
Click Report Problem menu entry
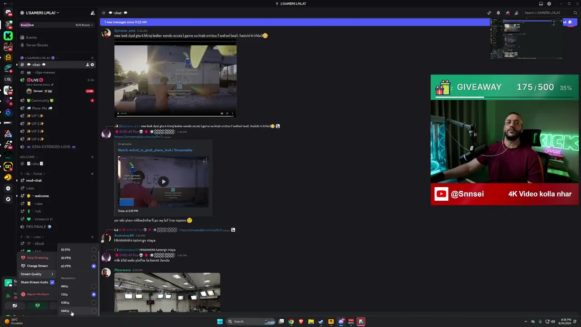(37, 294)
